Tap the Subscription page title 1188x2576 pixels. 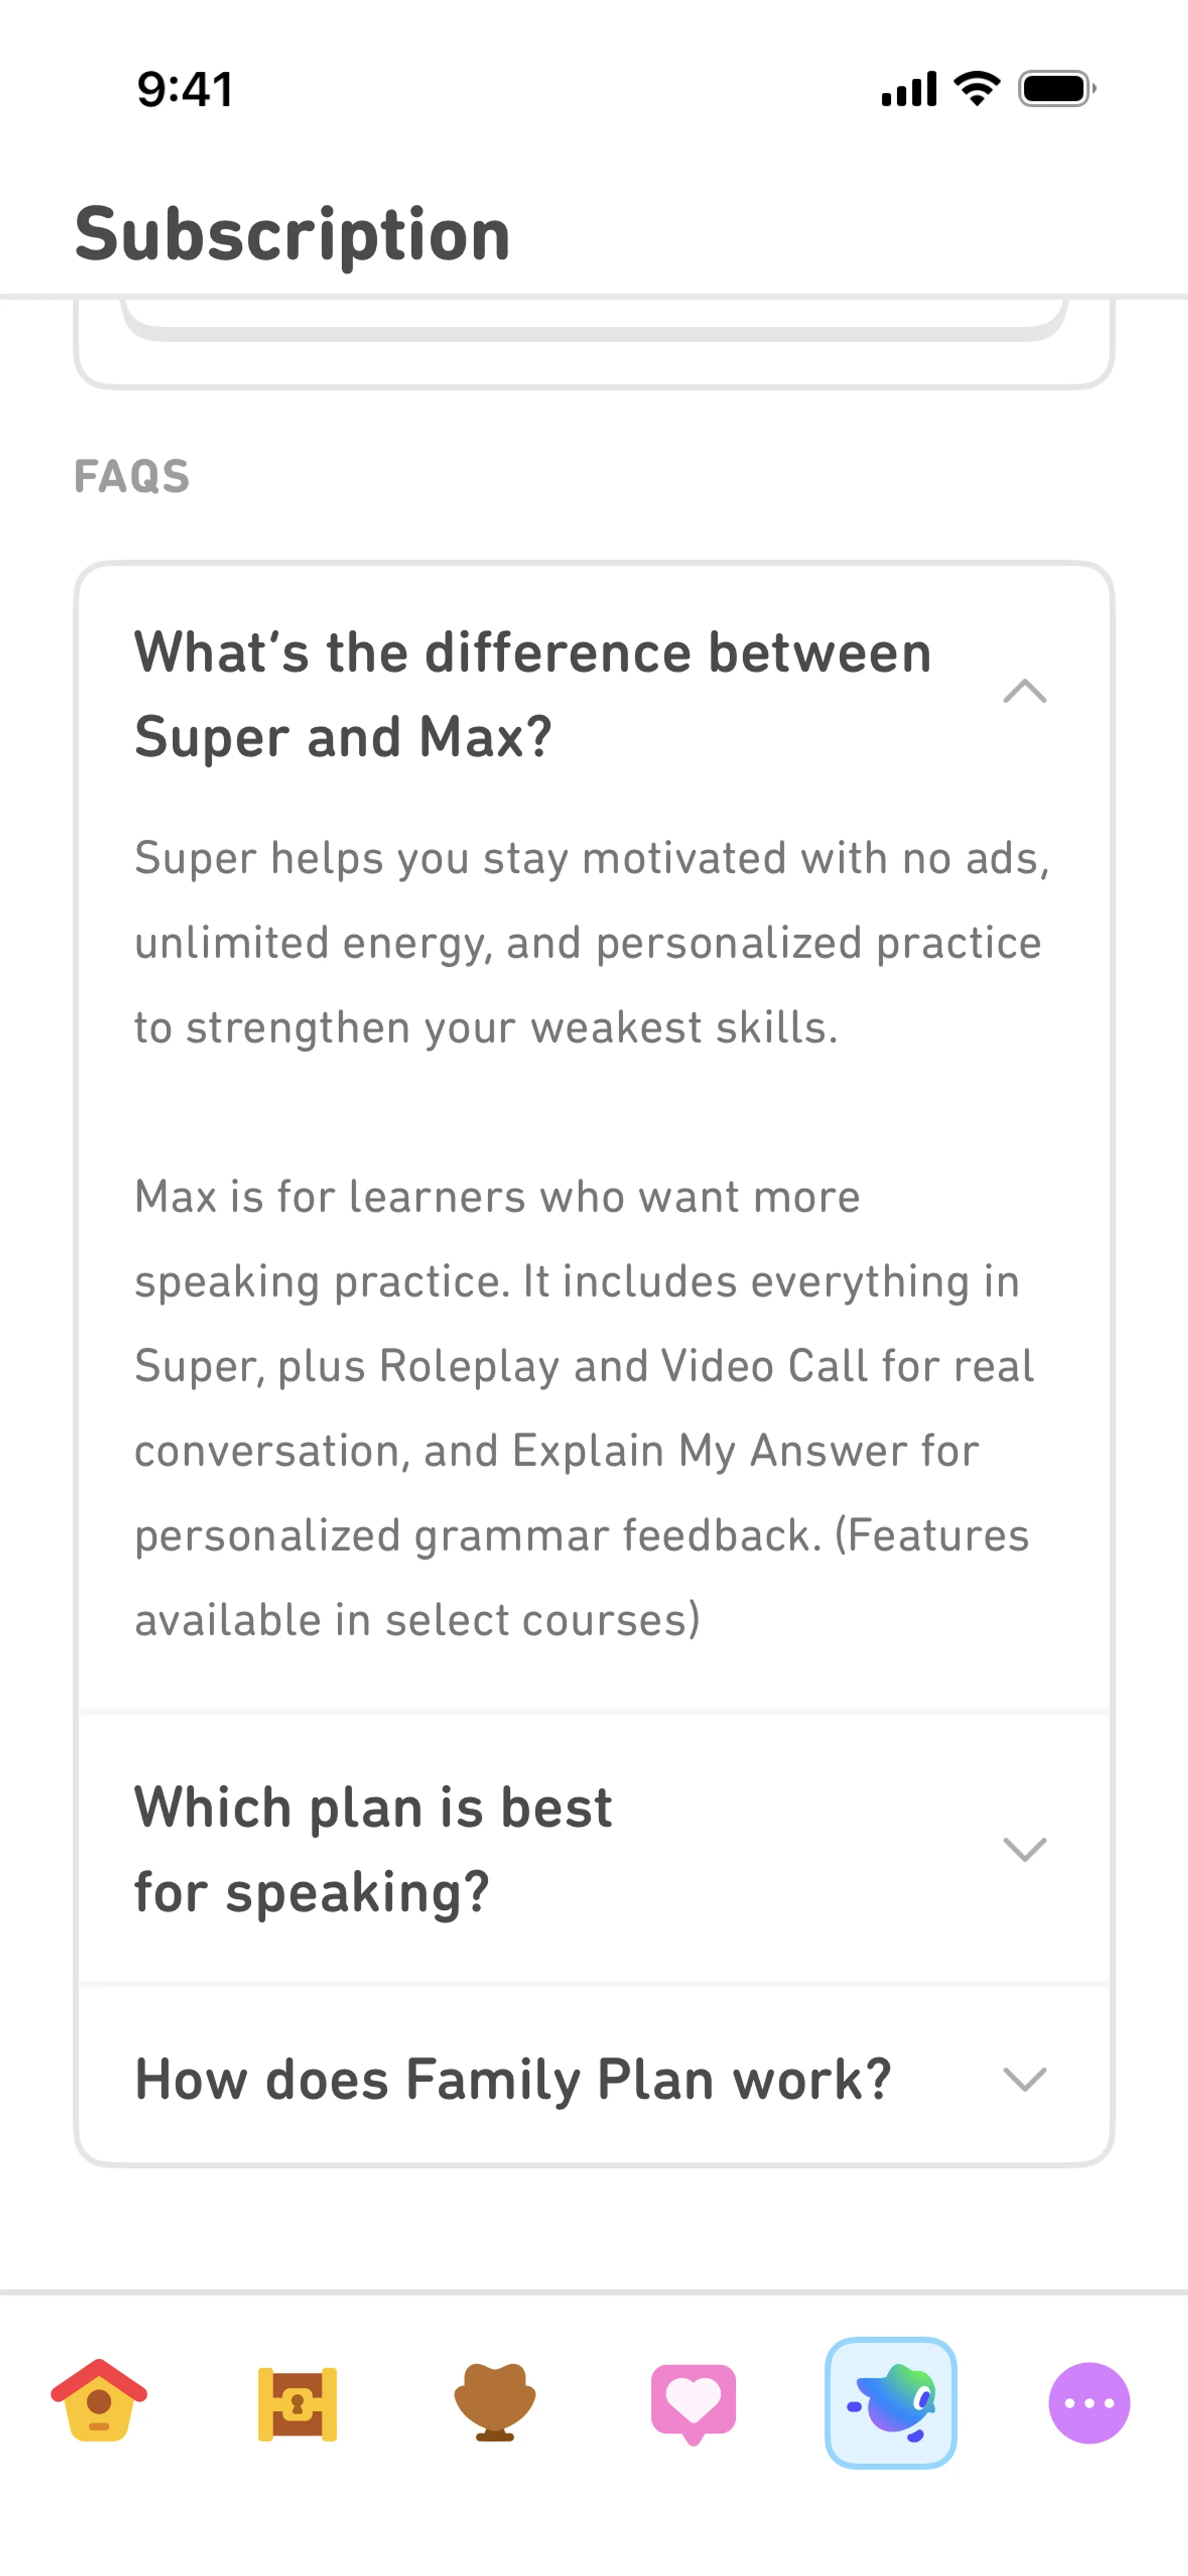point(293,235)
